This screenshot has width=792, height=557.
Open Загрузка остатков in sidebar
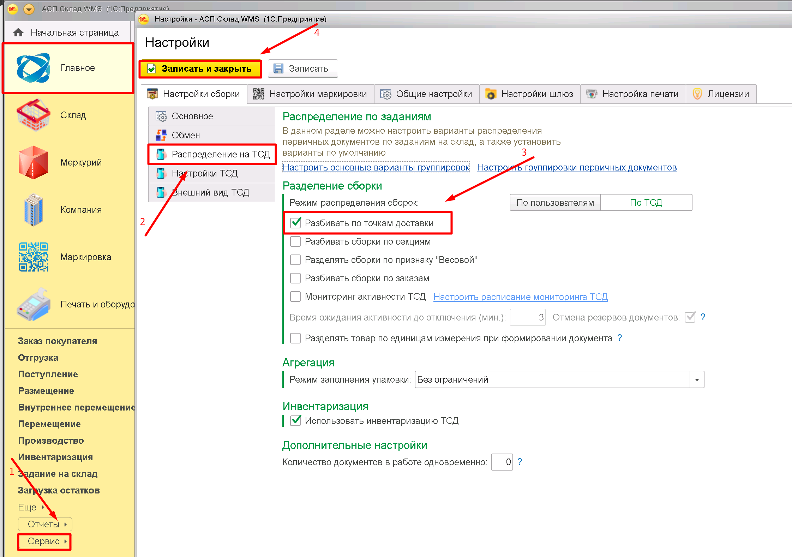coord(59,490)
